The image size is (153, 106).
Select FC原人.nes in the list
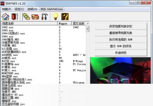(9, 70)
